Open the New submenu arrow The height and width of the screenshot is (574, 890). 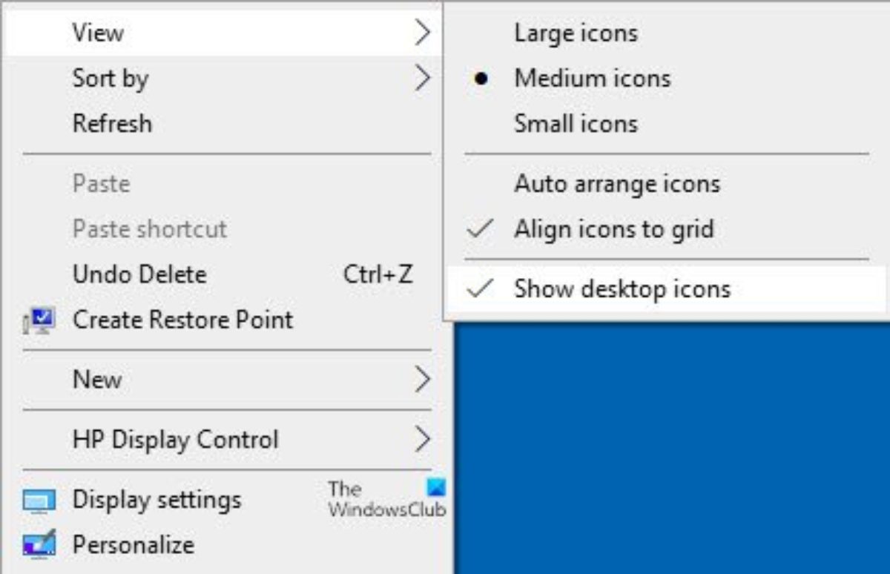(x=422, y=379)
